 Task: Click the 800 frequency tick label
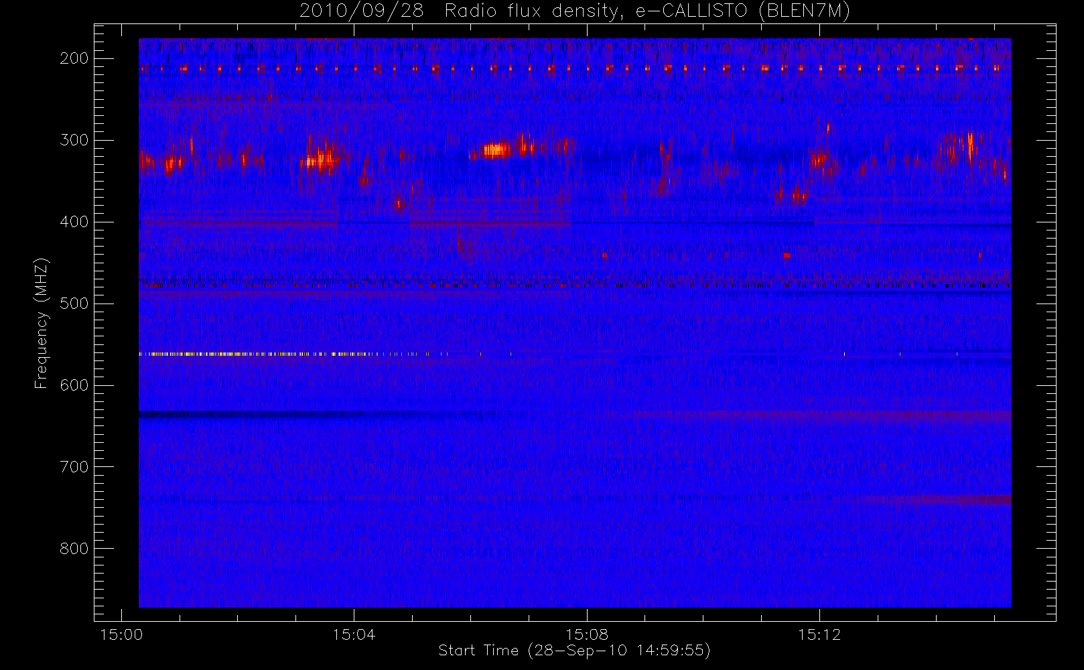pyautogui.click(x=74, y=549)
